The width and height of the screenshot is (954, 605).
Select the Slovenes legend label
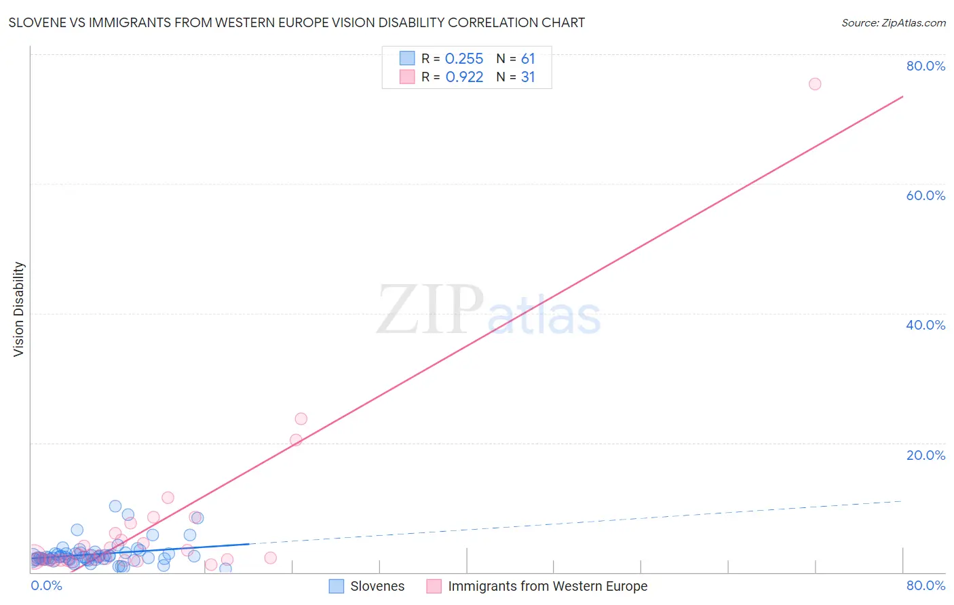[377, 586]
